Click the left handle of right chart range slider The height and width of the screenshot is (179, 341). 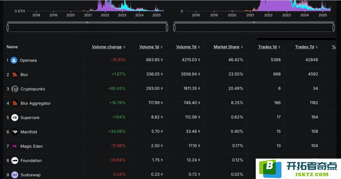[174, 28]
